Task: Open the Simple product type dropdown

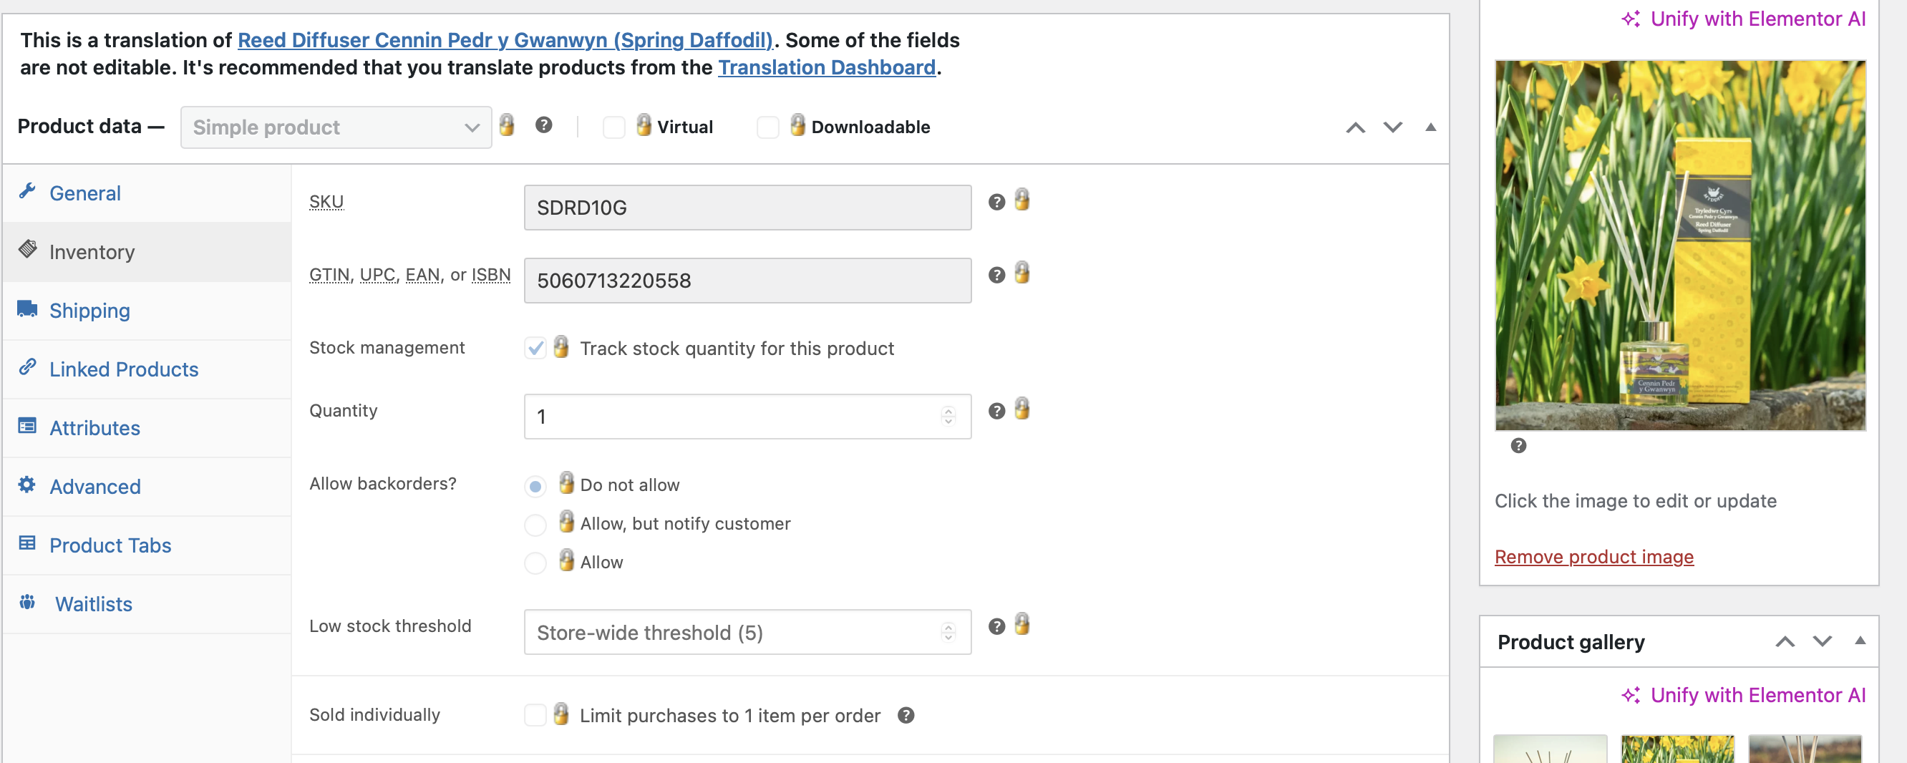Action: click(x=335, y=127)
